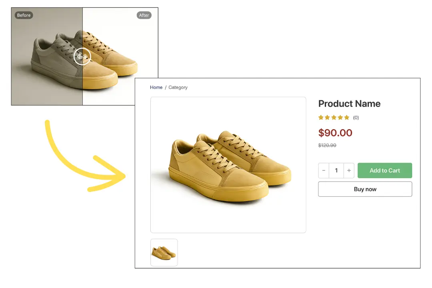Click the After label badge
The height and width of the screenshot is (288, 432).
[144, 15]
